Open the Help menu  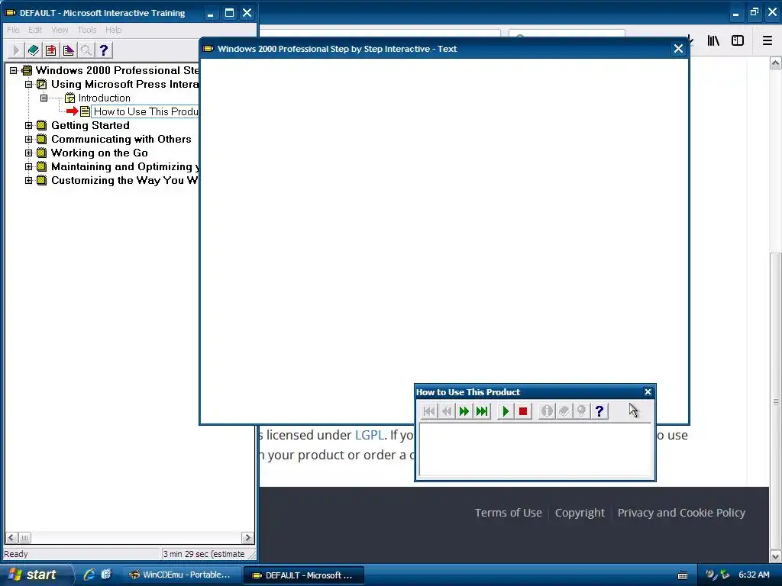coord(113,30)
